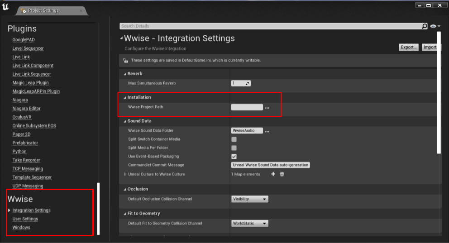Minimize the Project Settings window
449x243 pixels.
pos(420,5)
